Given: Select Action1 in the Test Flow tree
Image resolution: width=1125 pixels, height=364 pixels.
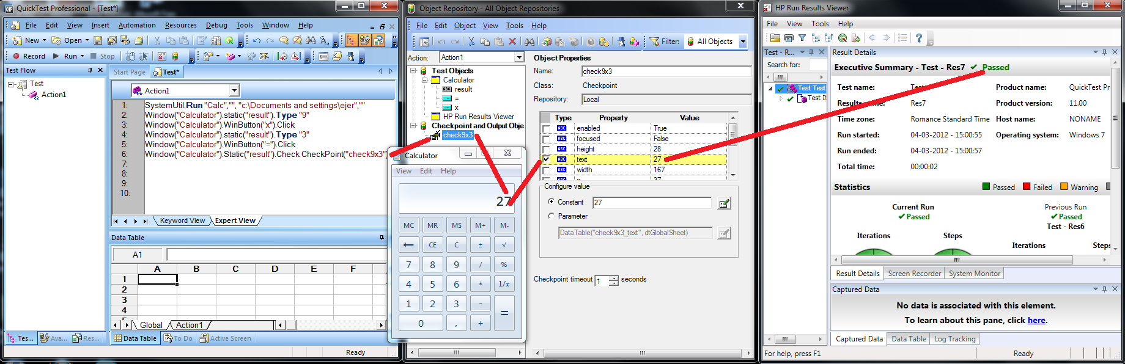Looking at the screenshot, I should point(54,95).
